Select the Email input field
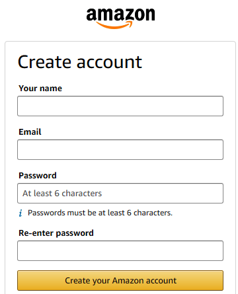 click(x=120, y=149)
